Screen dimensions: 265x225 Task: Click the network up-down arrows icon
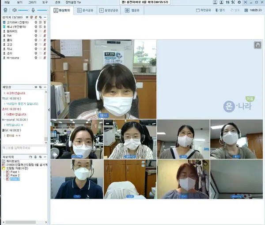[x=227, y=2]
